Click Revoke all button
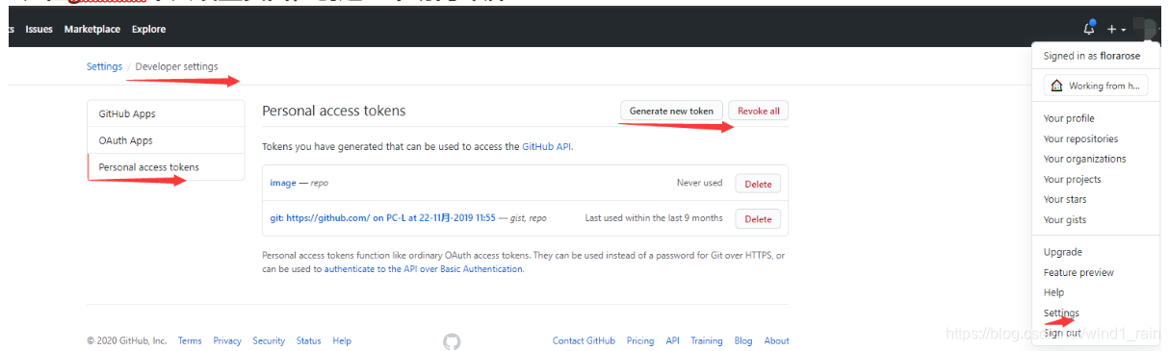The height and width of the screenshot is (351, 1169). [x=759, y=111]
